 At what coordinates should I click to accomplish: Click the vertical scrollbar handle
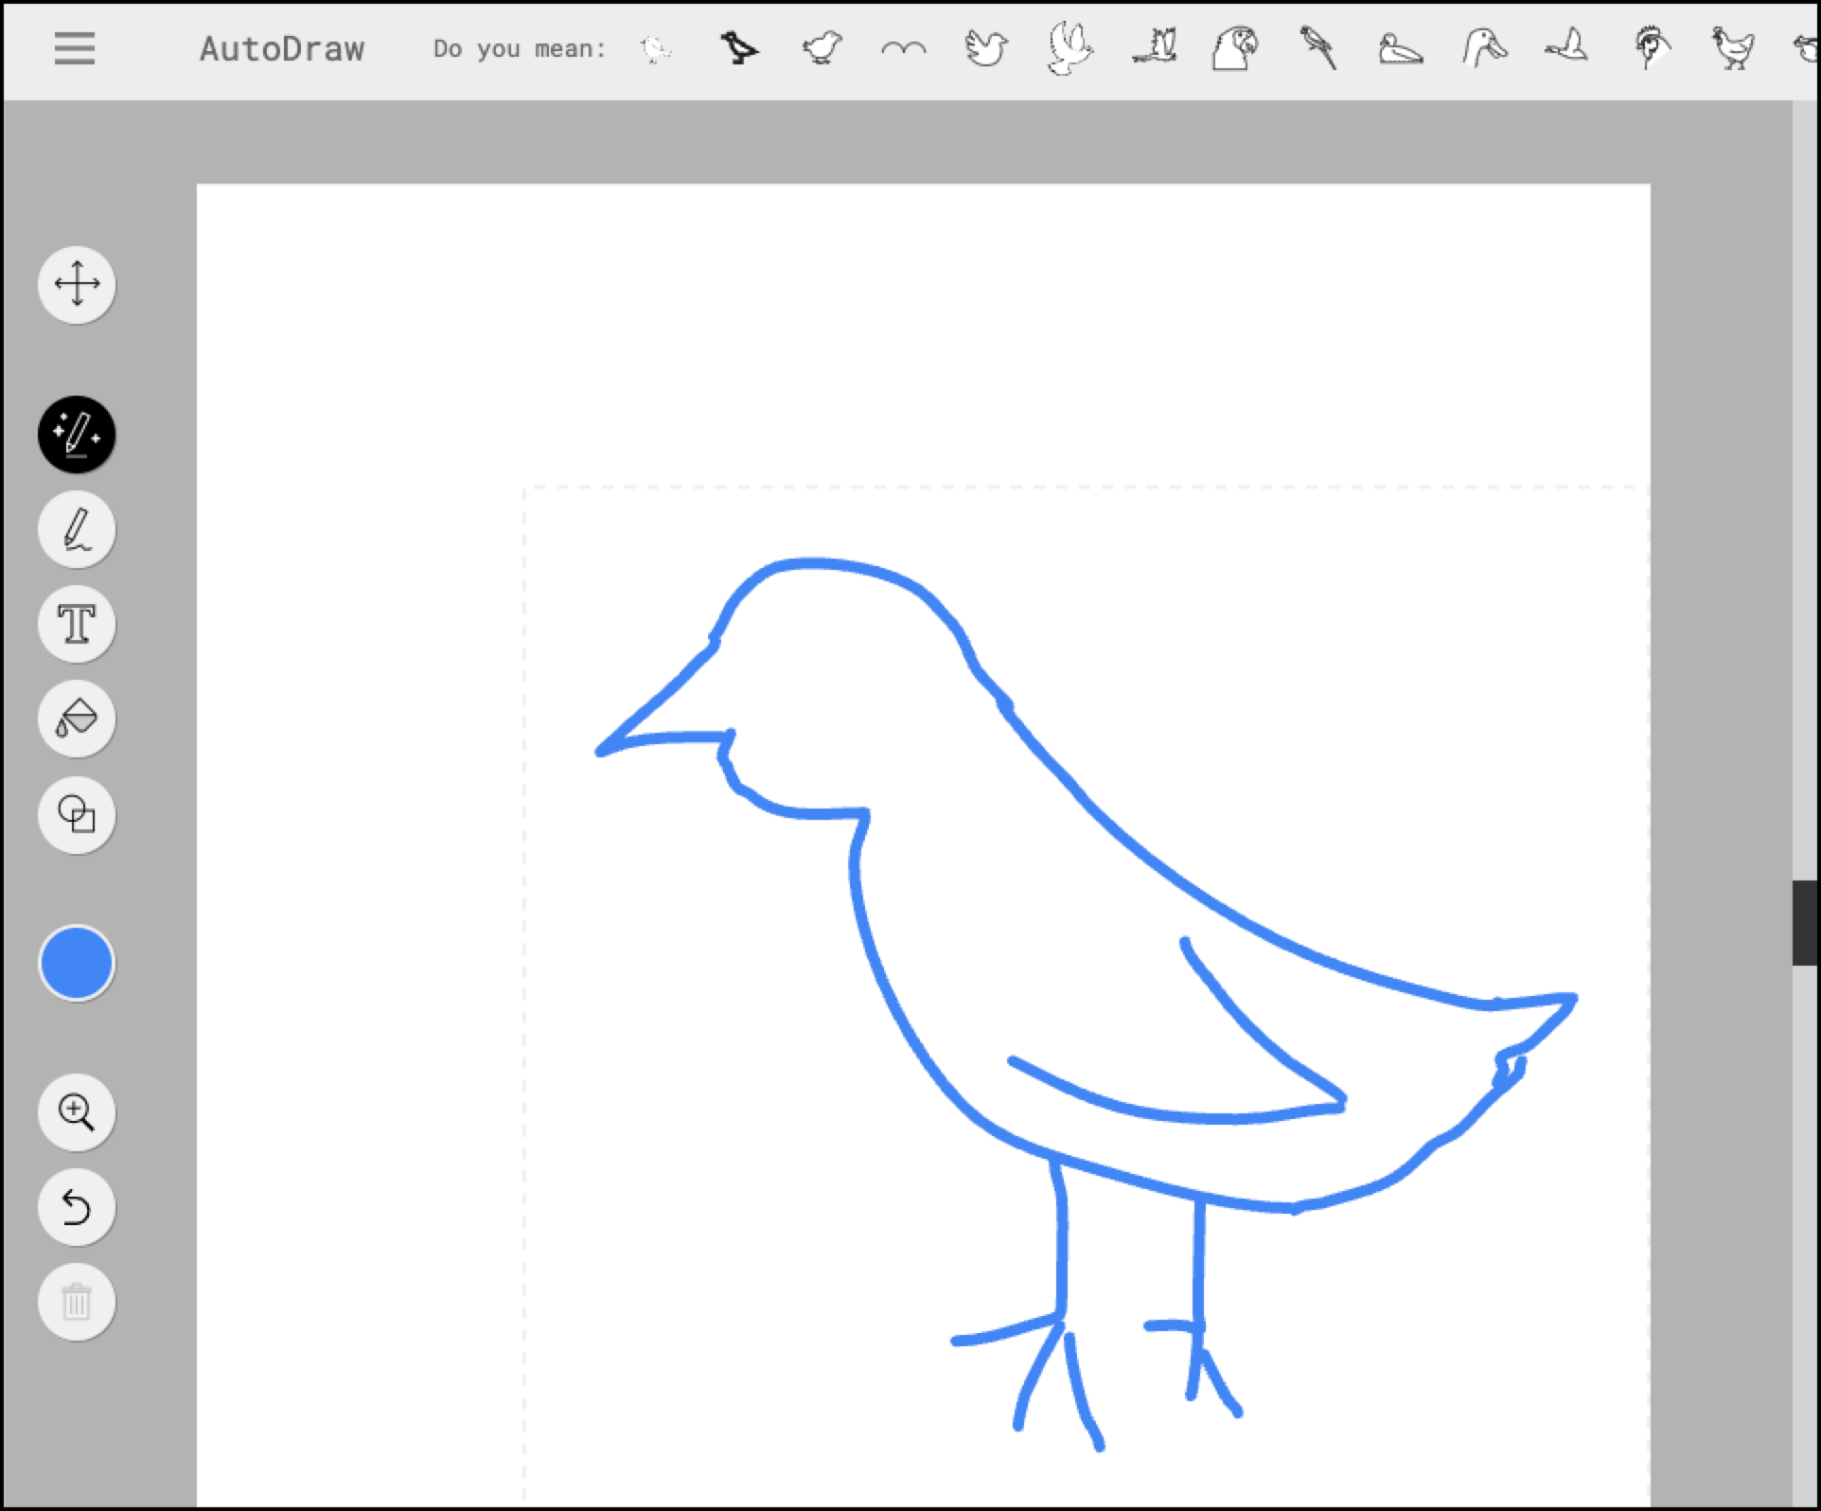(1806, 922)
